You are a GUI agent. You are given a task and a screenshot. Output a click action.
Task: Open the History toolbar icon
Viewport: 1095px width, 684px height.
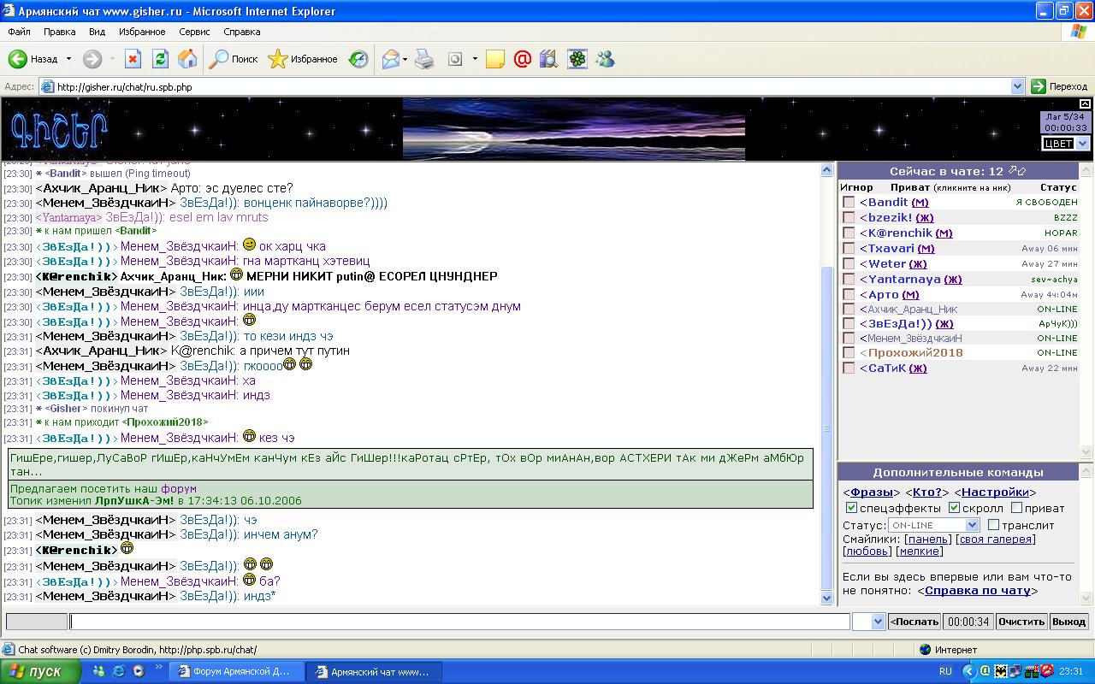(x=358, y=59)
